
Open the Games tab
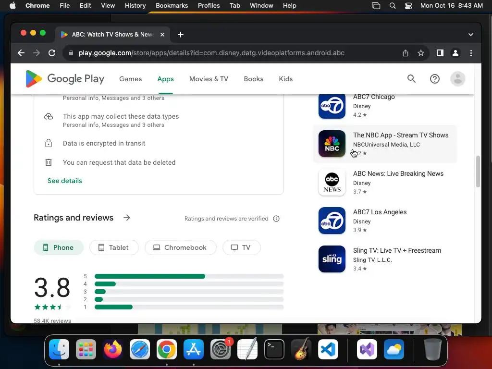pyautogui.click(x=131, y=79)
